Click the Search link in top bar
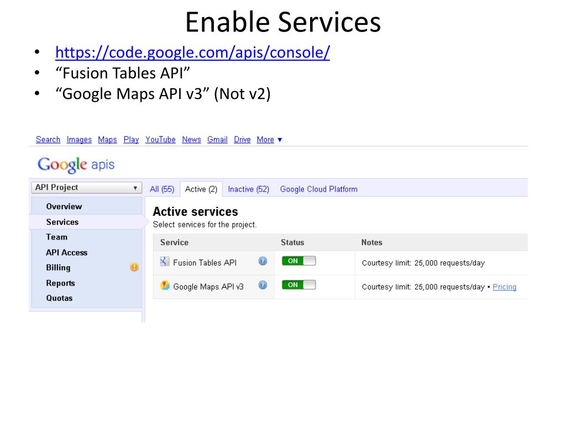This screenshot has height=424, width=566. click(x=48, y=140)
